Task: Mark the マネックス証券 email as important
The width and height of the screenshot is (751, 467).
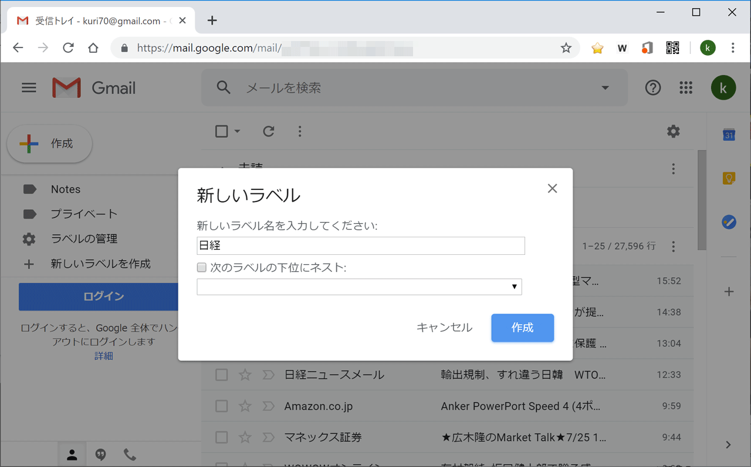Action: 268,437
